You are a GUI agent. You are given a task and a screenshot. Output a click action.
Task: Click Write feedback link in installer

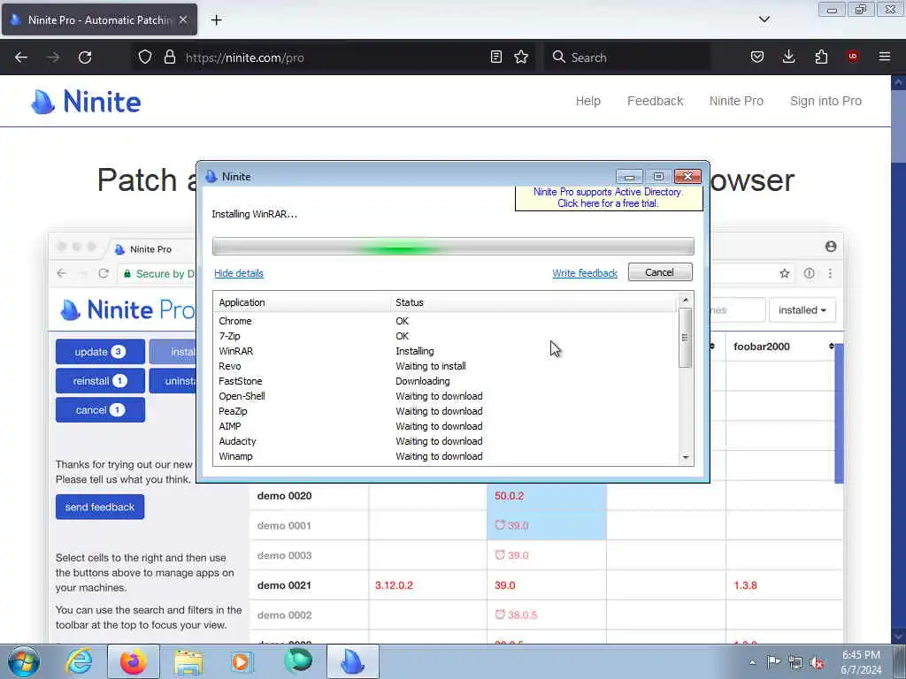pos(585,273)
